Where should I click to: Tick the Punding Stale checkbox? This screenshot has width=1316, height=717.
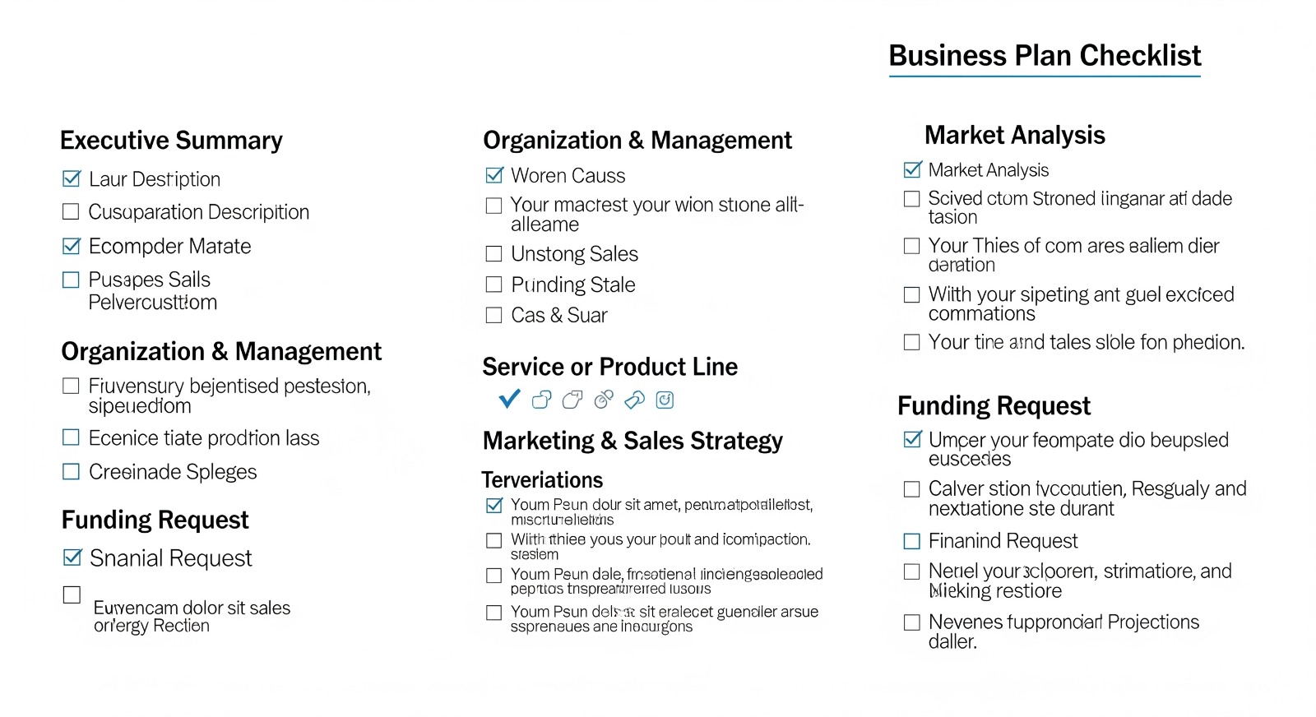click(x=493, y=284)
